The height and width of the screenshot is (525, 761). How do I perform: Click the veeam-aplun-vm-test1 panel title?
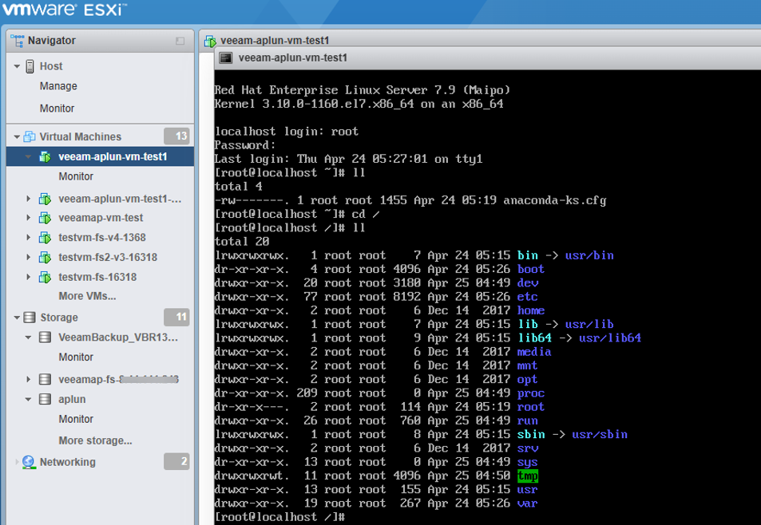point(275,41)
